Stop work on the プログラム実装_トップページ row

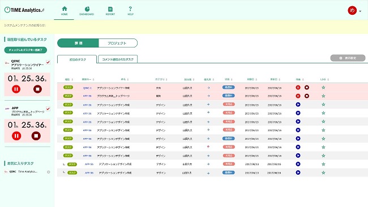tap(306, 96)
